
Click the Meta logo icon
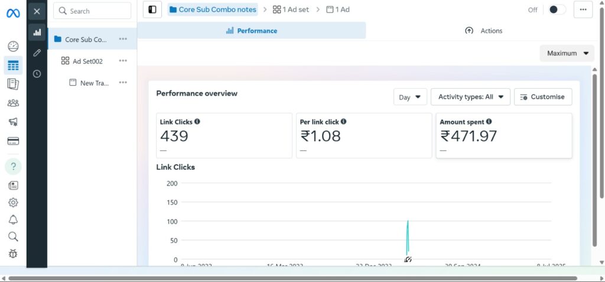click(13, 12)
